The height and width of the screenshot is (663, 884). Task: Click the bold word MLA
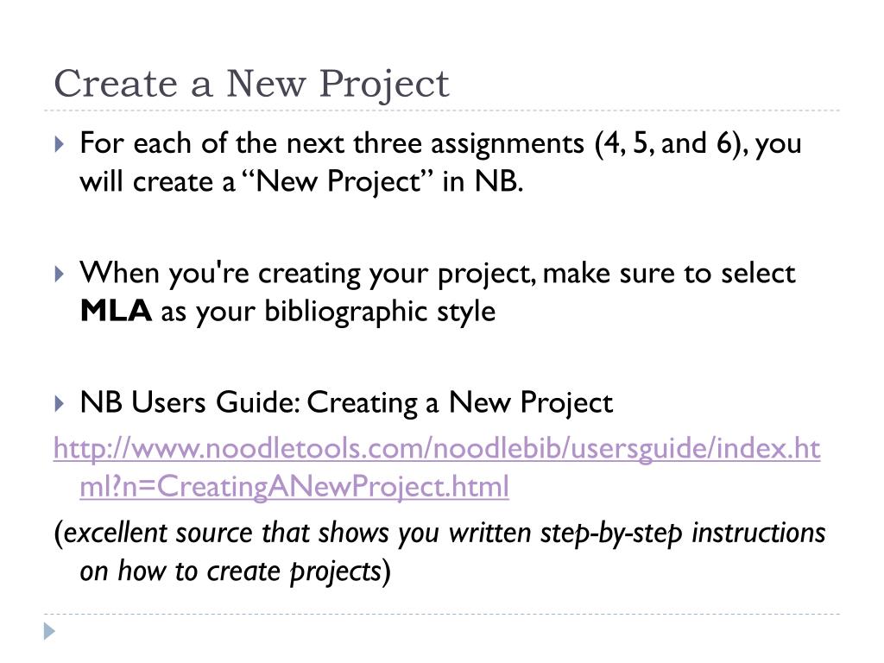pyautogui.click(x=116, y=311)
